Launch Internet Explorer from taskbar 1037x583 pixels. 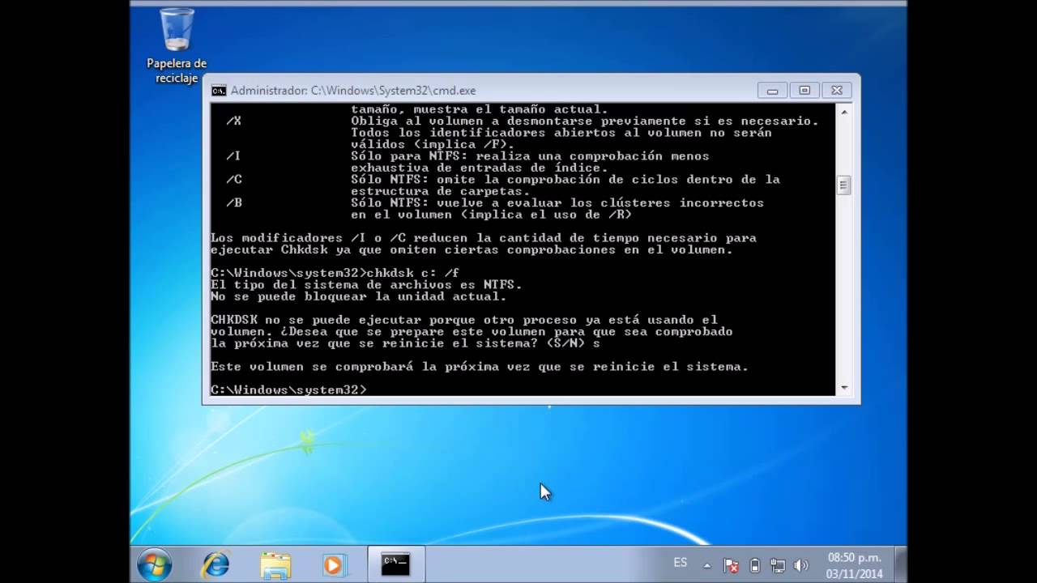[x=216, y=564]
